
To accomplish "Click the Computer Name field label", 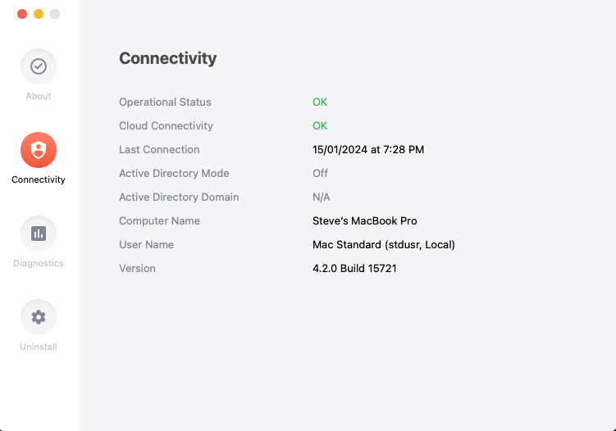I will [x=159, y=221].
